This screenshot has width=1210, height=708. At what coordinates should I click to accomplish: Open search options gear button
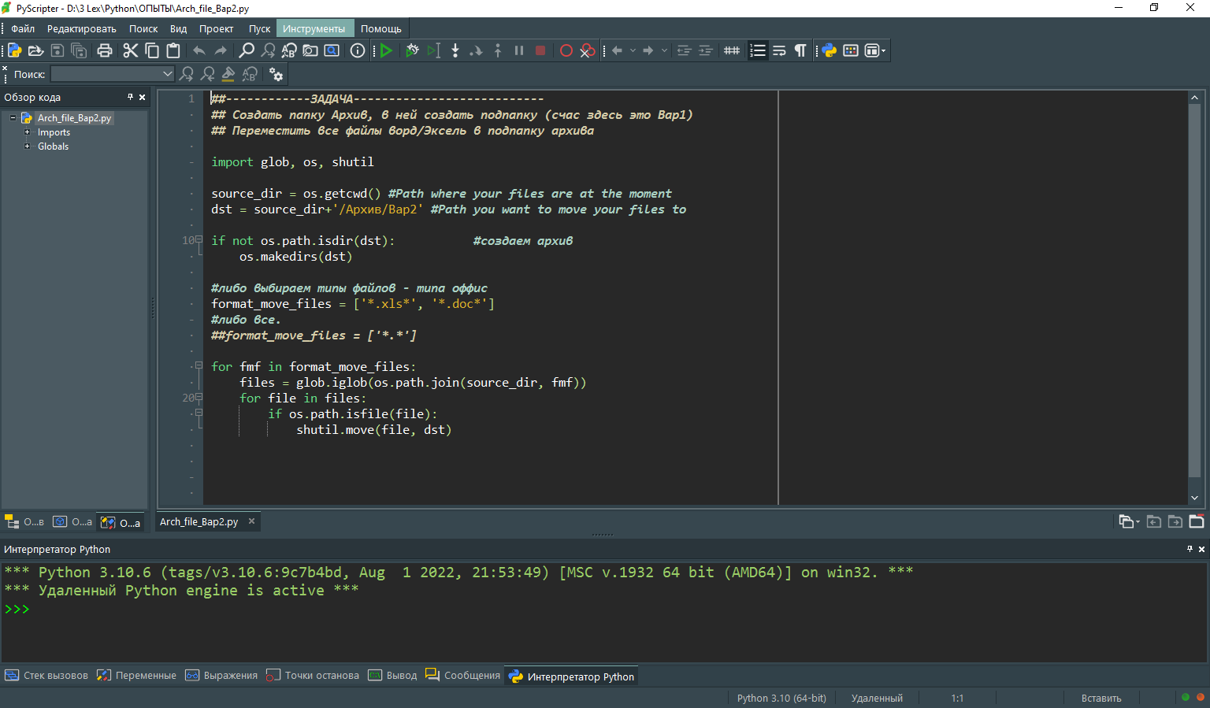(276, 74)
